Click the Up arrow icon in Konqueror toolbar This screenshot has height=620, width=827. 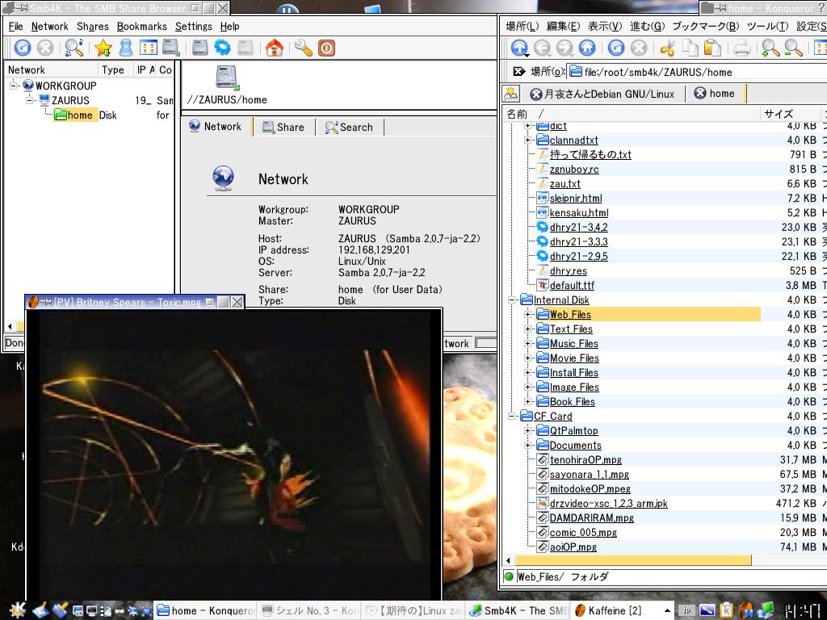pyautogui.click(x=519, y=48)
